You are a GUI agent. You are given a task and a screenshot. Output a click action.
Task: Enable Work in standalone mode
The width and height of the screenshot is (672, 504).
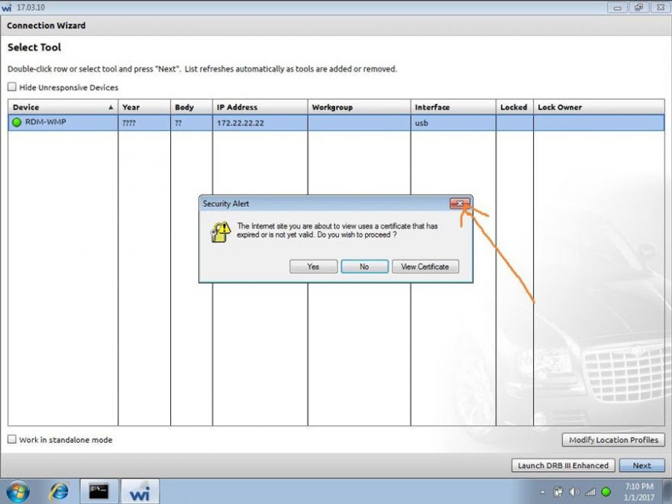pos(12,440)
